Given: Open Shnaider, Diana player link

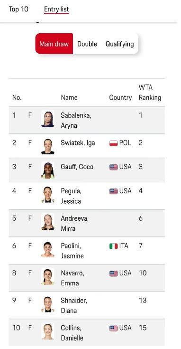Looking at the screenshot, I should [74, 305].
